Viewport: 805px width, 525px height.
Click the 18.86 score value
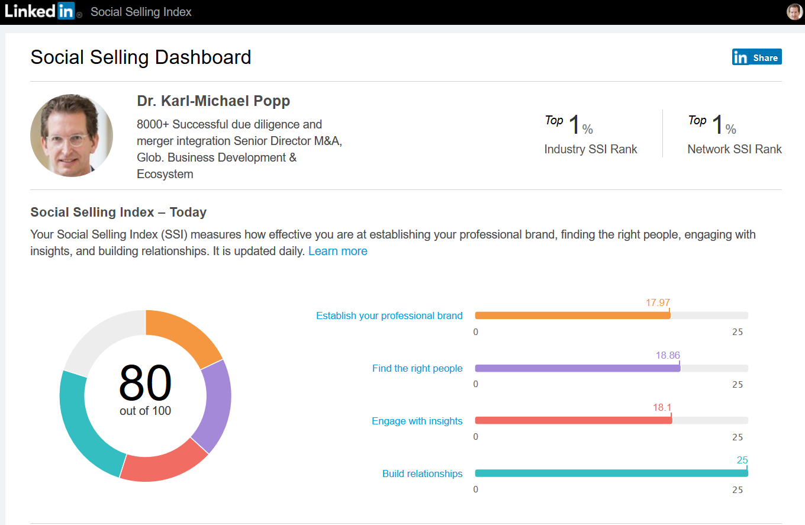(668, 356)
